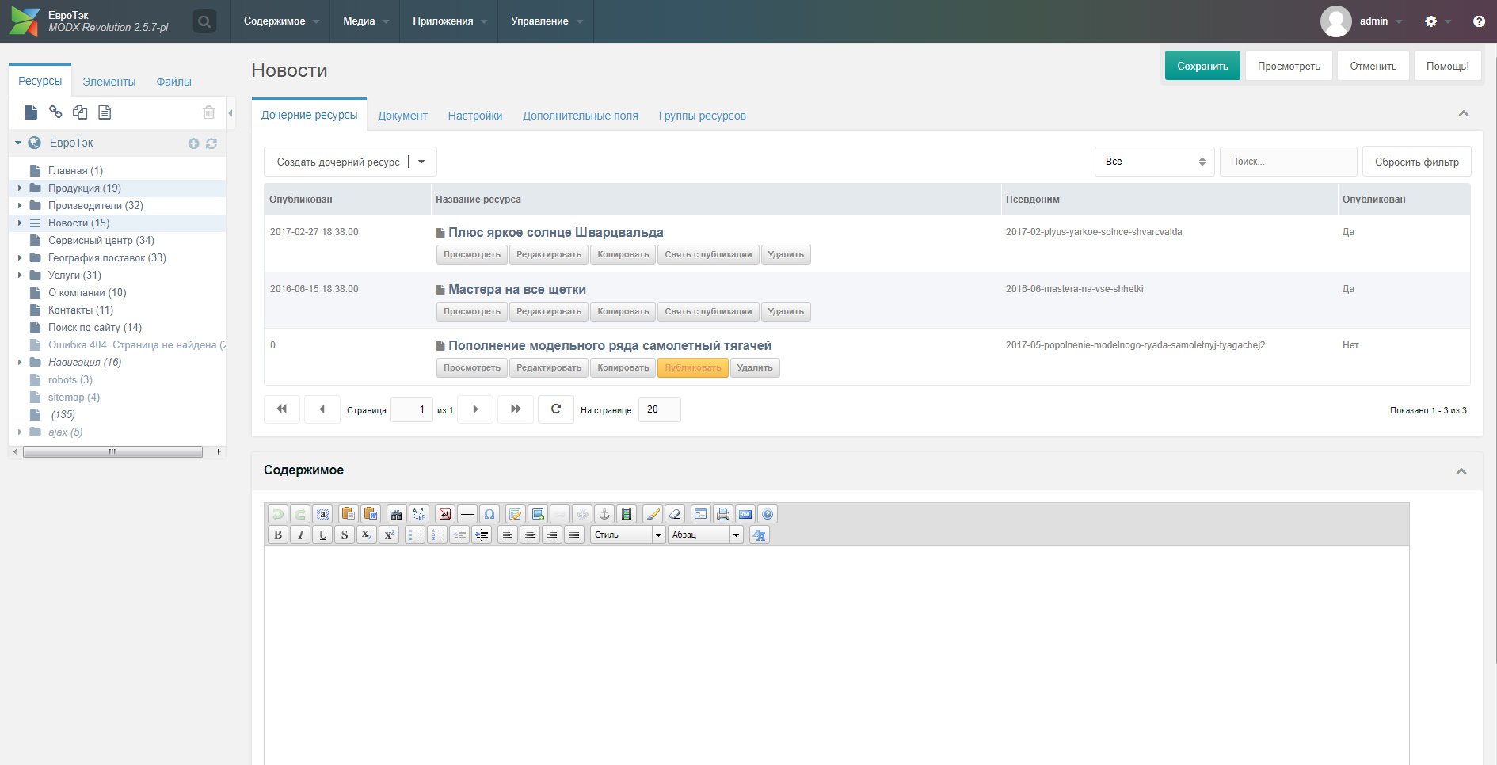Click the Сохранить button
The width and height of the screenshot is (1497, 765).
1202,66
